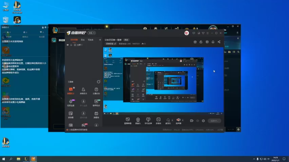Viewport: 289px width, 162px height.
Task: Open the microphone tool with purple badge
Action: (71, 103)
